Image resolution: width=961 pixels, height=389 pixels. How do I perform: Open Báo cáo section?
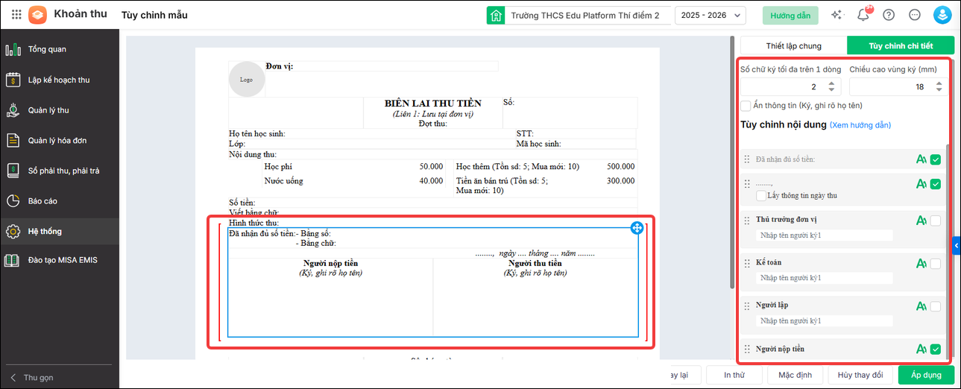coord(60,201)
